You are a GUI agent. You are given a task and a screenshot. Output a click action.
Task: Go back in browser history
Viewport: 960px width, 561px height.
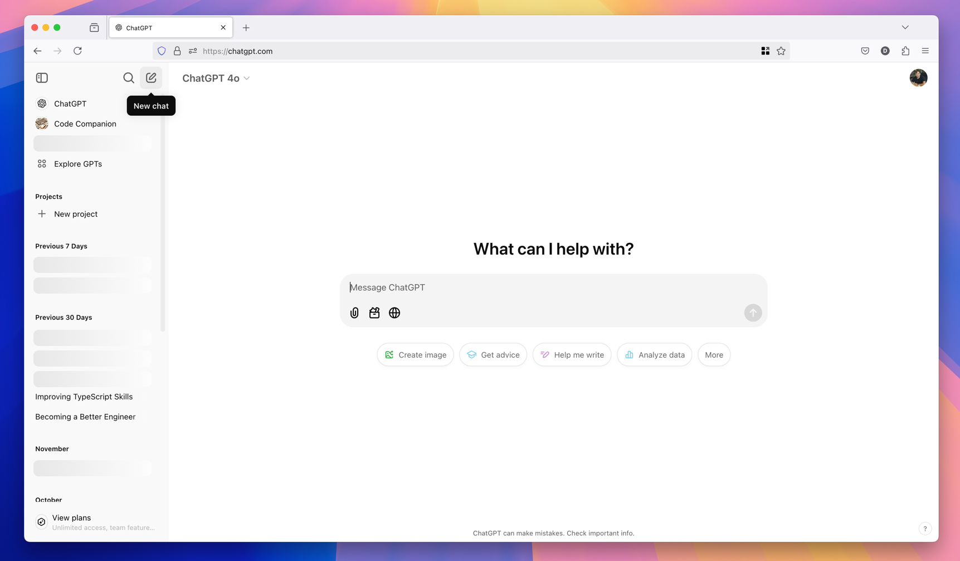pyautogui.click(x=37, y=51)
